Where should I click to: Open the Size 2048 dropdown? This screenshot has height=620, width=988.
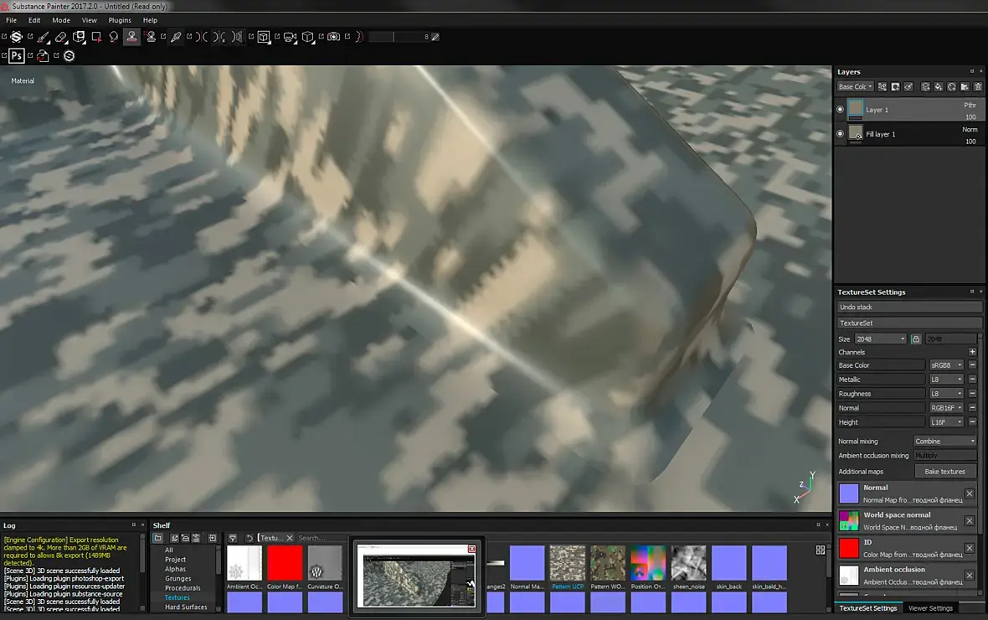880,339
